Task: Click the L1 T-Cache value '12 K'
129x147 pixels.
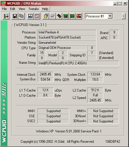Action: click(x=45, y=90)
